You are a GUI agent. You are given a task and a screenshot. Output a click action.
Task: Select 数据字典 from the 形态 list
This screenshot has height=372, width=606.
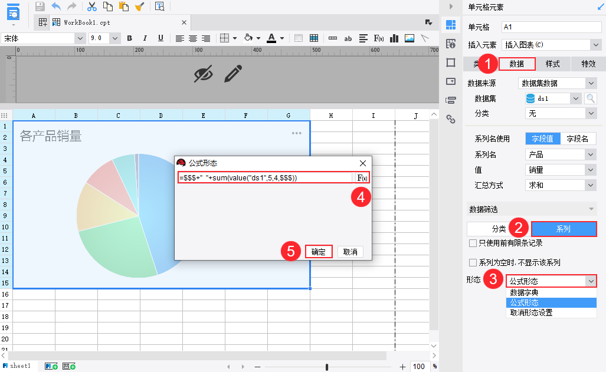tap(524, 292)
